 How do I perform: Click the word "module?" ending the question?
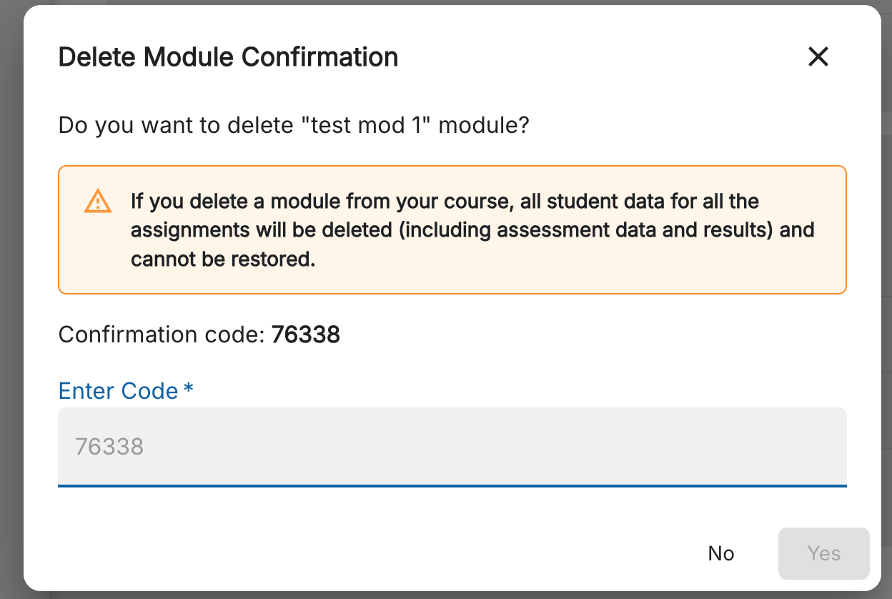pyautogui.click(x=484, y=126)
